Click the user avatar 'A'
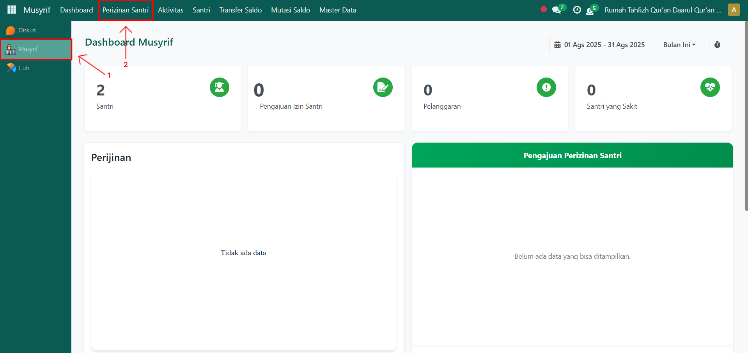Screen dimensions: 748x353 (x=734, y=10)
